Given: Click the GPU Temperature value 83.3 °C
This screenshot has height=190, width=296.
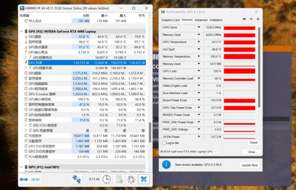Looking at the screenshot, I should [213, 42].
